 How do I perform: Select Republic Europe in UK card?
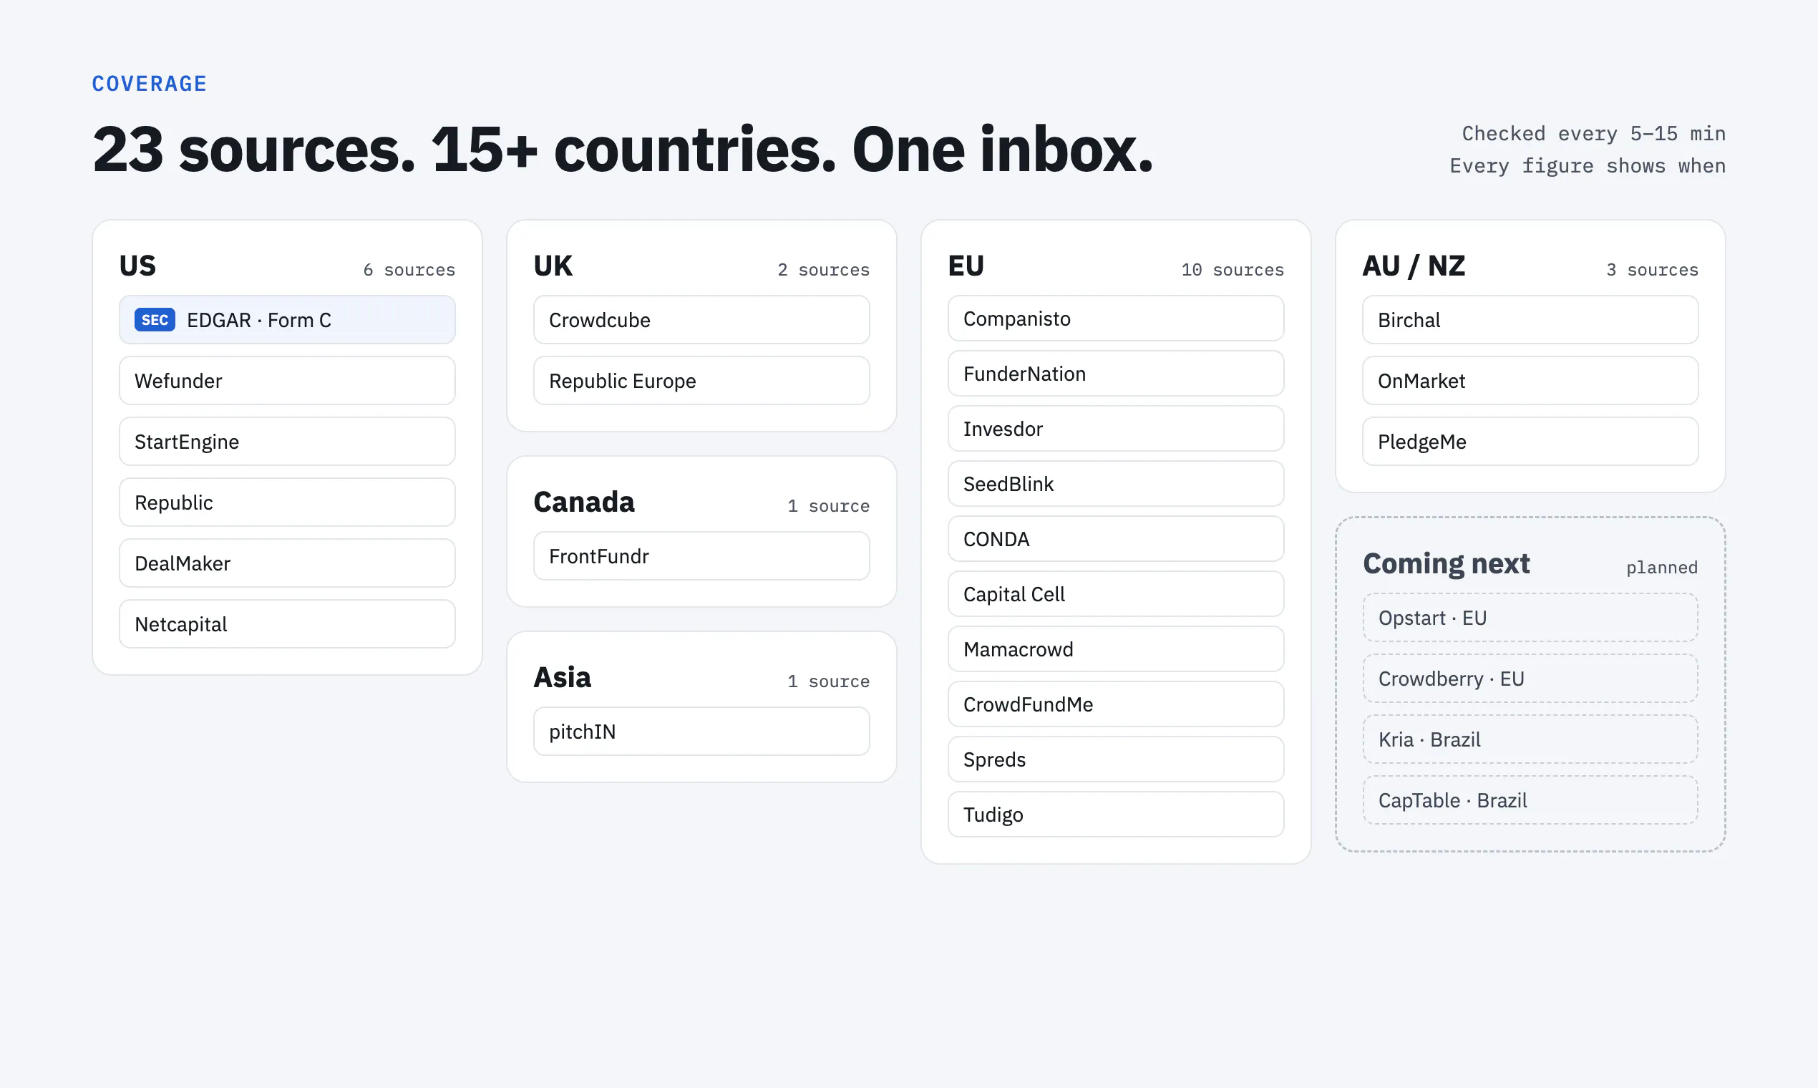coord(701,381)
